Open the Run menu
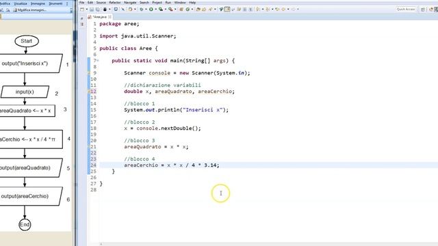438x246 pixels. (x=168, y=3)
